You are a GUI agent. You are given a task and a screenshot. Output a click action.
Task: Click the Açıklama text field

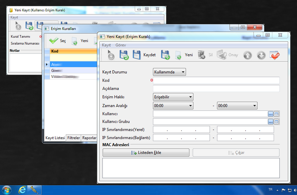pyautogui.click(x=216, y=88)
